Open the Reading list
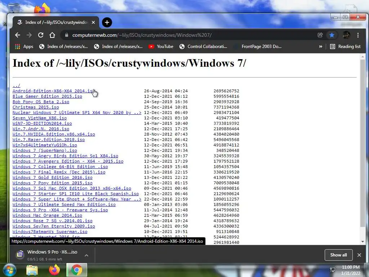The height and width of the screenshot is (277, 369). (x=345, y=47)
